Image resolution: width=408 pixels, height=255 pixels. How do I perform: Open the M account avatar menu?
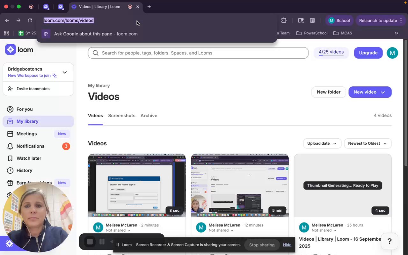392,53
